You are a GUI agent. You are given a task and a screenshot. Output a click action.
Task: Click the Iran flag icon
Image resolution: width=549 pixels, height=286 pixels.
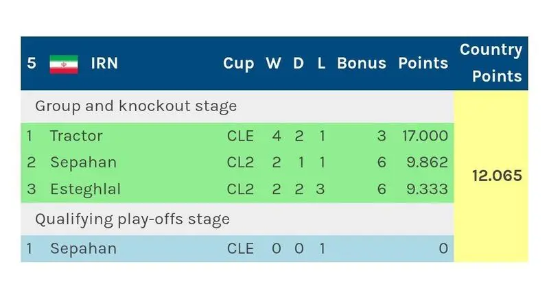click(x=64, y=64)
